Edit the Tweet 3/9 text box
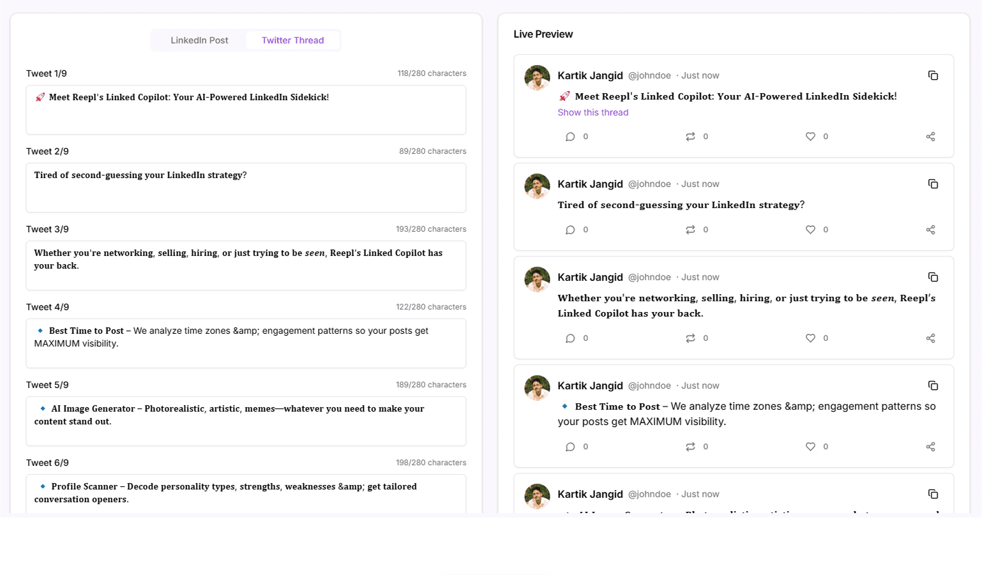This screenshot has width=982, height=575. click(x=246, y=265)
